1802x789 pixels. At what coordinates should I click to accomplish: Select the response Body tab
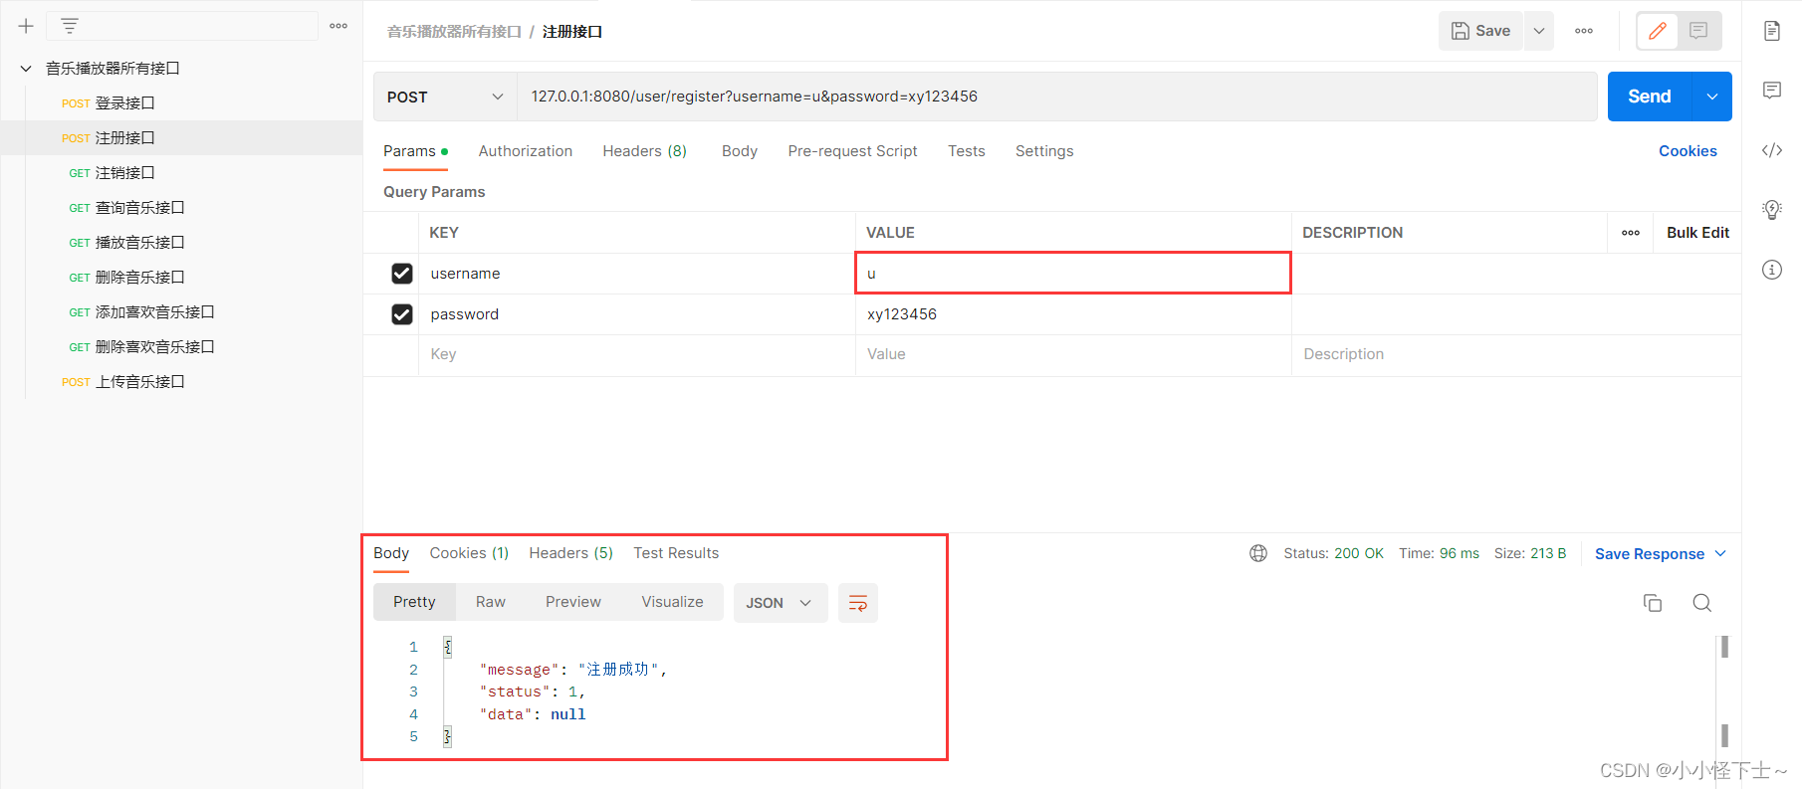(x=391, y=553)
